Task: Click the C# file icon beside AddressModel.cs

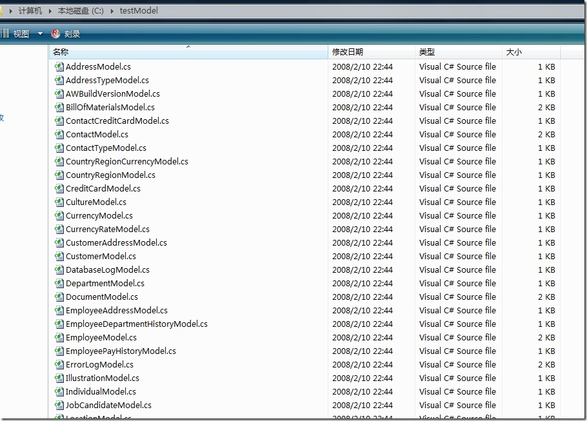Action: [59, 66]
